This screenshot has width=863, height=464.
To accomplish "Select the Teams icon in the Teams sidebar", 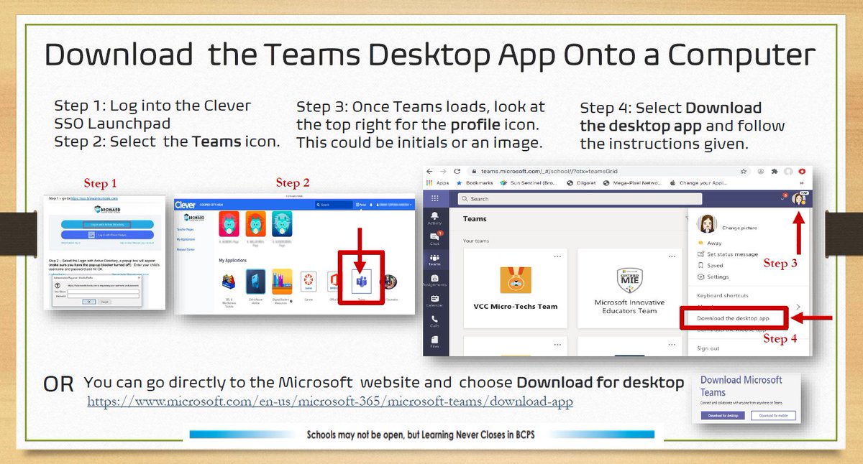I will 434,259.
